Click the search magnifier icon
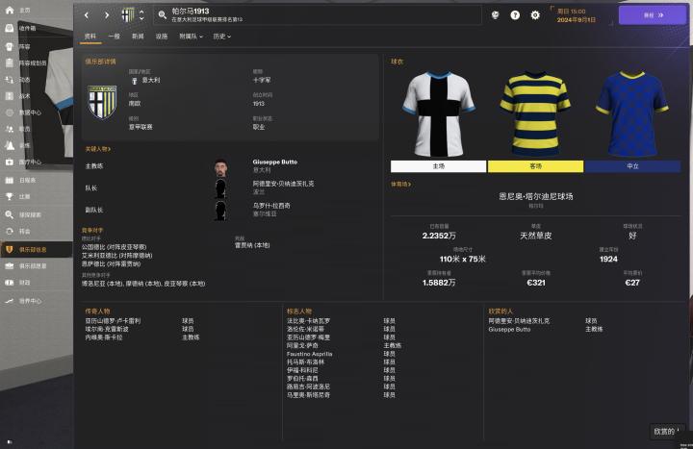 [162, 15]
